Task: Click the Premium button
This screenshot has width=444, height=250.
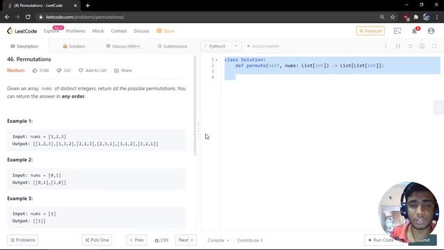Action: coord(370,31)
